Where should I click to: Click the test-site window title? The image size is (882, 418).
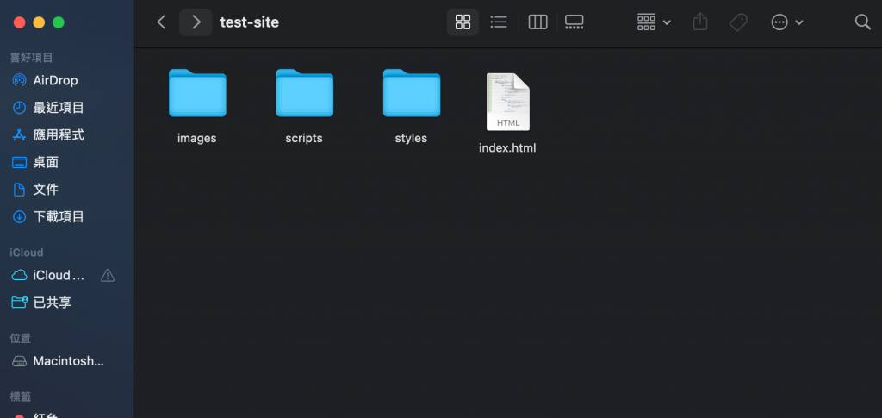point(249,22)
